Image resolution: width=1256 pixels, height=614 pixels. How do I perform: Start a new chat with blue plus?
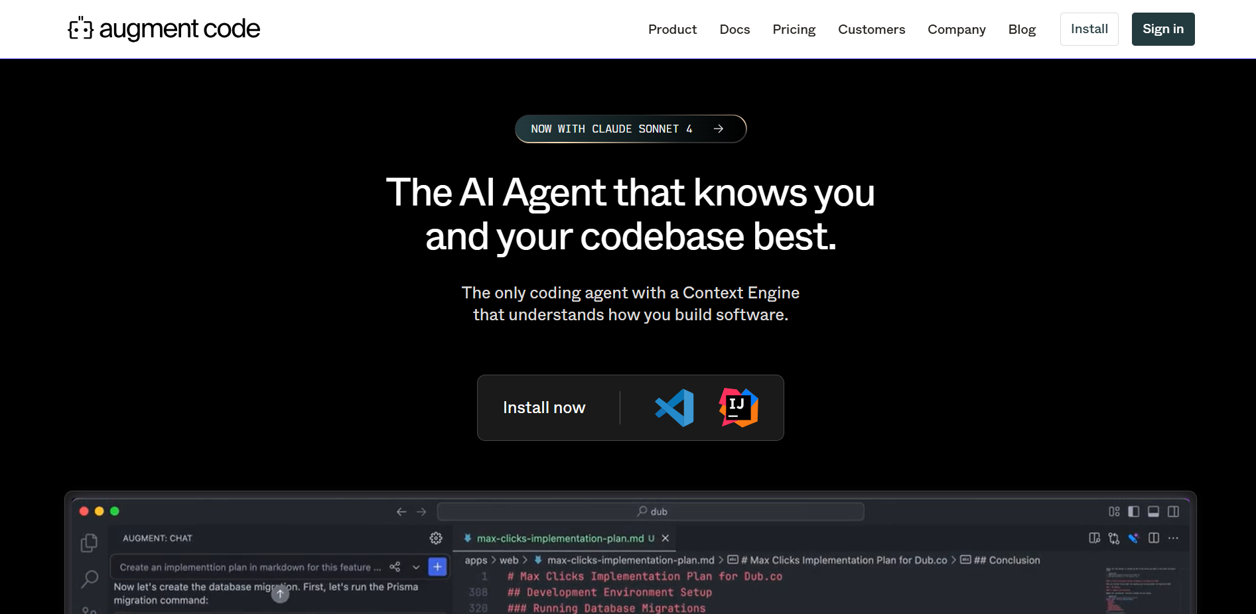tap(437, 567)
